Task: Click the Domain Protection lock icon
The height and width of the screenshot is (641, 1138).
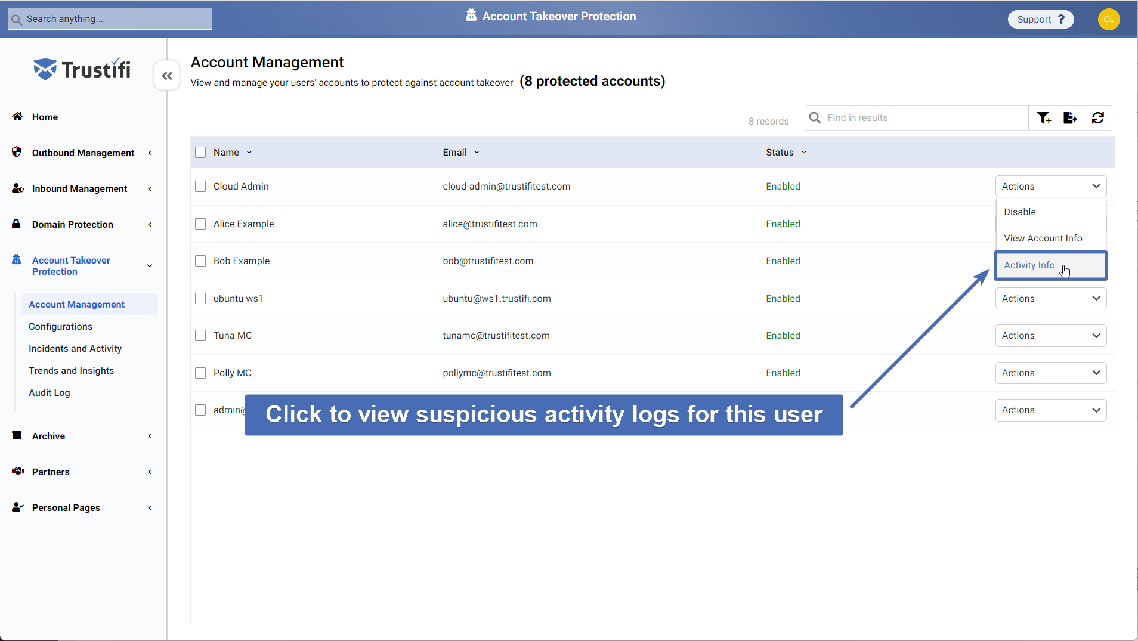Action: point(17,224)
